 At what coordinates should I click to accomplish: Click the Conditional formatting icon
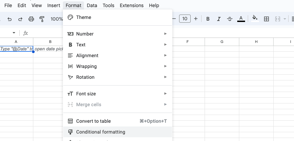point(70,132)
